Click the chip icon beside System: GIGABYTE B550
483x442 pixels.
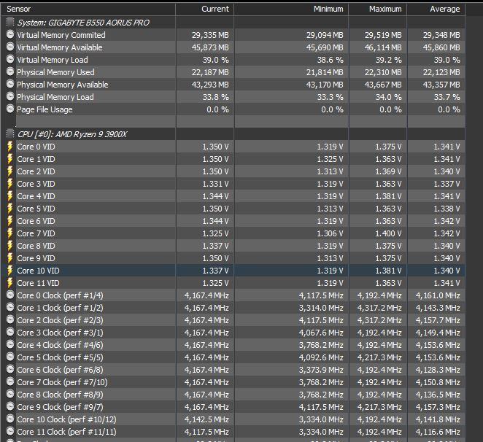pos(10,22)
